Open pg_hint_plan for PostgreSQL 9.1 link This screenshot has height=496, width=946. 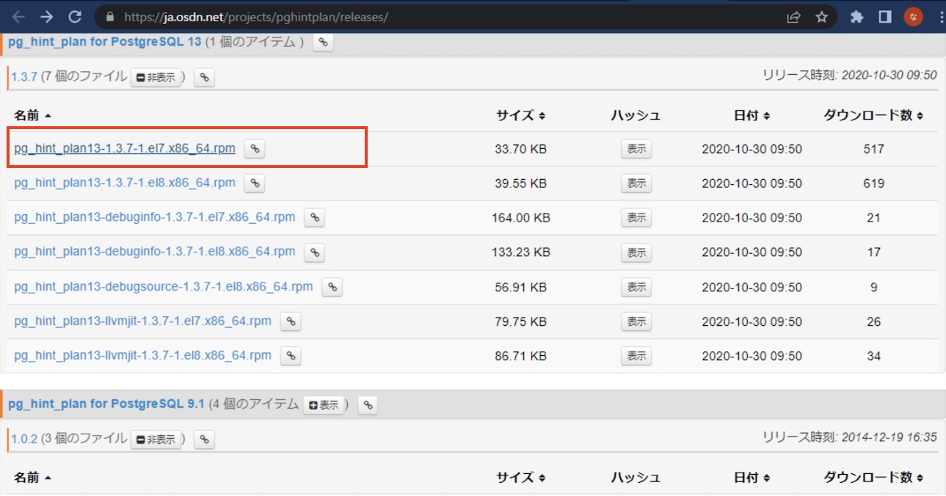click(106, 404)
